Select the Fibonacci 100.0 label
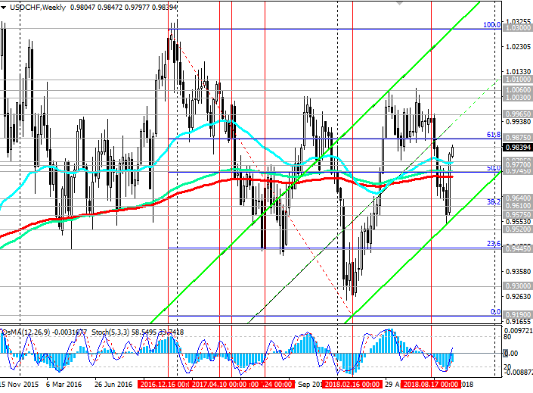 click(491, 25)
